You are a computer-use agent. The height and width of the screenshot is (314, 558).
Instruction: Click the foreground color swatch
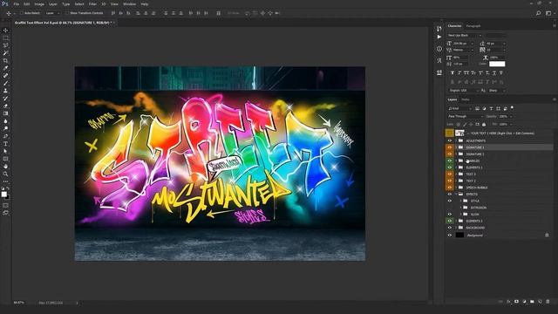click(3, 195)
